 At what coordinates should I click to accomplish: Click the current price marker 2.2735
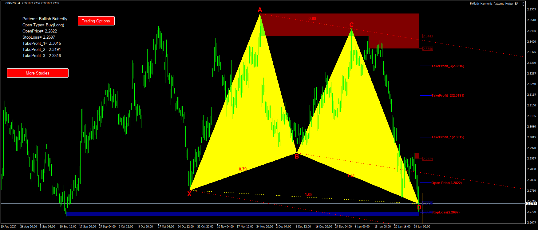point(532,203)
